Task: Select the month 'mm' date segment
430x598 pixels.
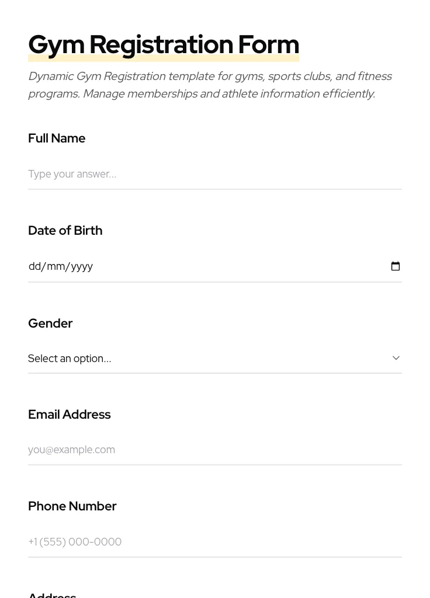Action: coord(56,266)
